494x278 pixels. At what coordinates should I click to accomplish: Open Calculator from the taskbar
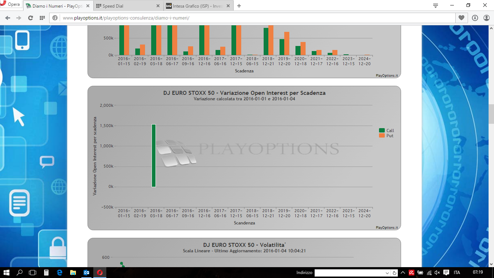click(46, 273)
